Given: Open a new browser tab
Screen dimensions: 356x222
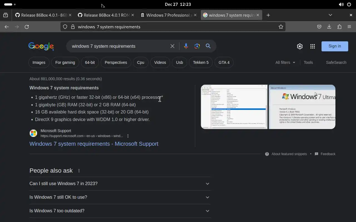Looking at the screenshot, I should (268, 15).
